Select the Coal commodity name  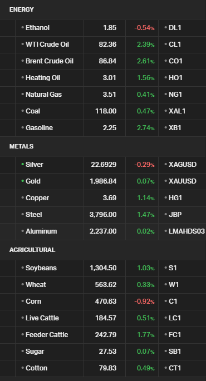click(x=33, y=111)
